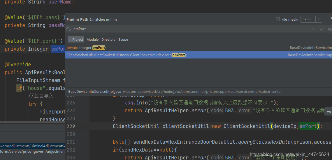The height and width of the screenshot is (160, 332).
Task: Click 'Find in Path' dialog title
Action: point(77,19)
